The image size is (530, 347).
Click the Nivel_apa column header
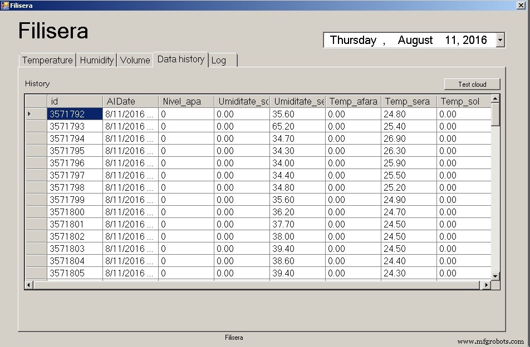point(186,101)
